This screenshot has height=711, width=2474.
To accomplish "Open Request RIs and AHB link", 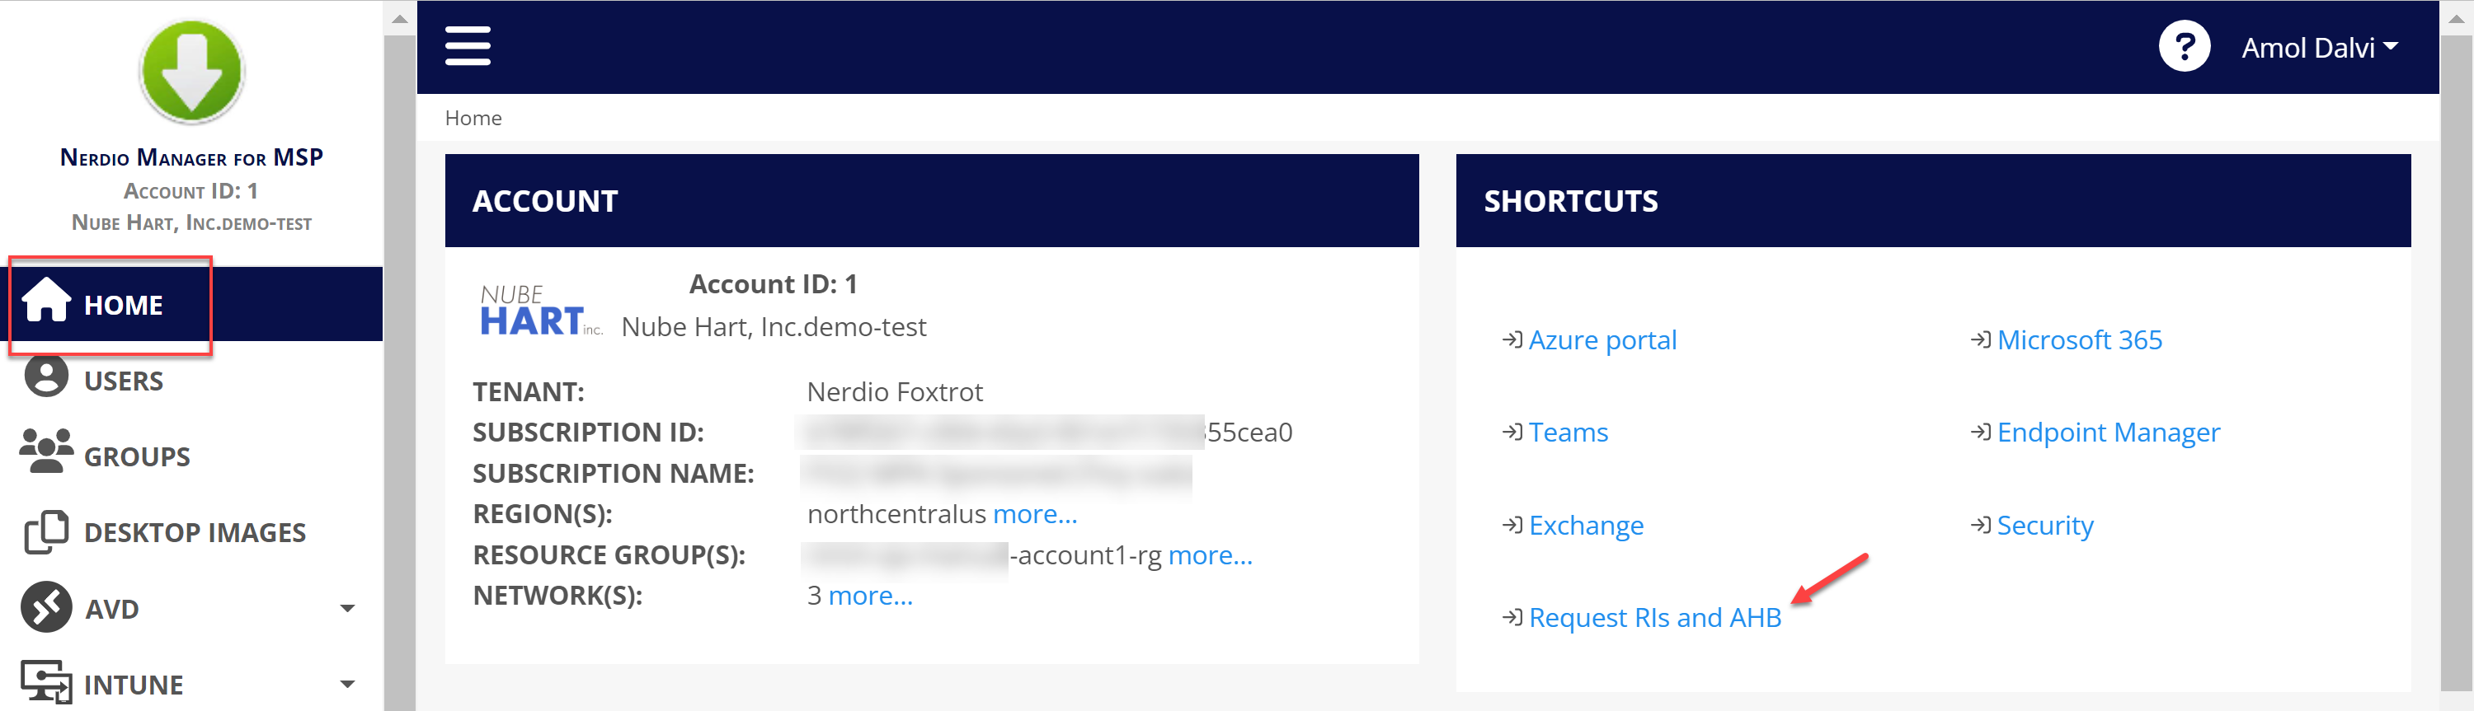I will [1653, 617].
